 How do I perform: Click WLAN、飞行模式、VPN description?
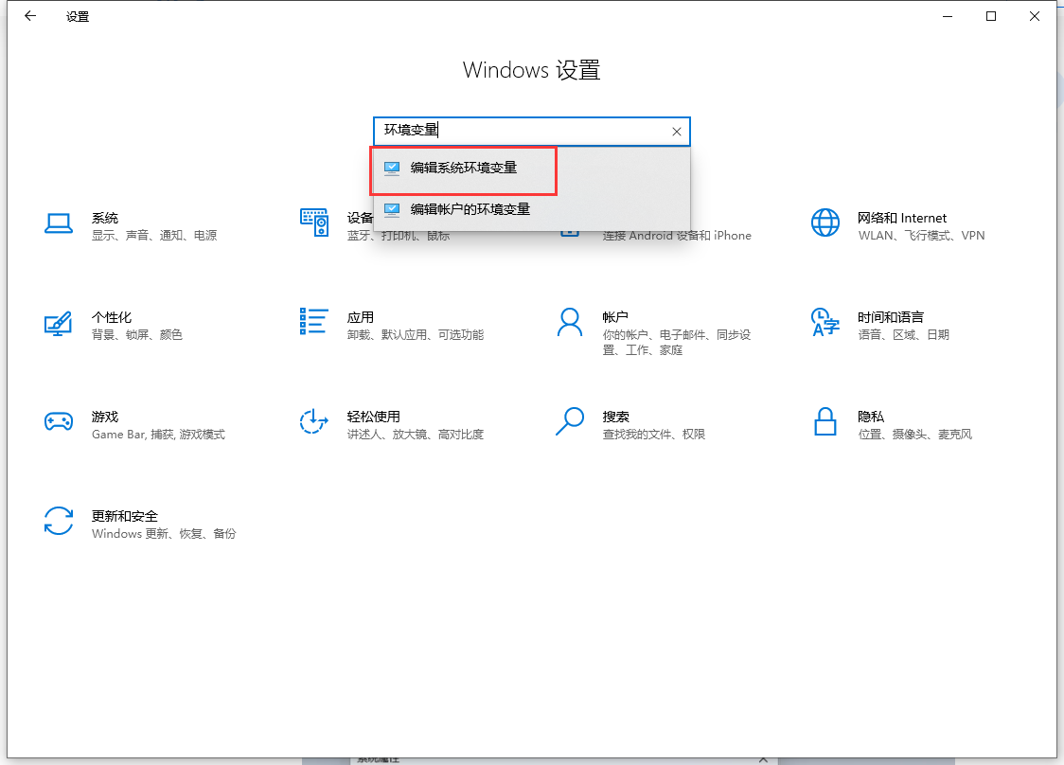(921, 236)
